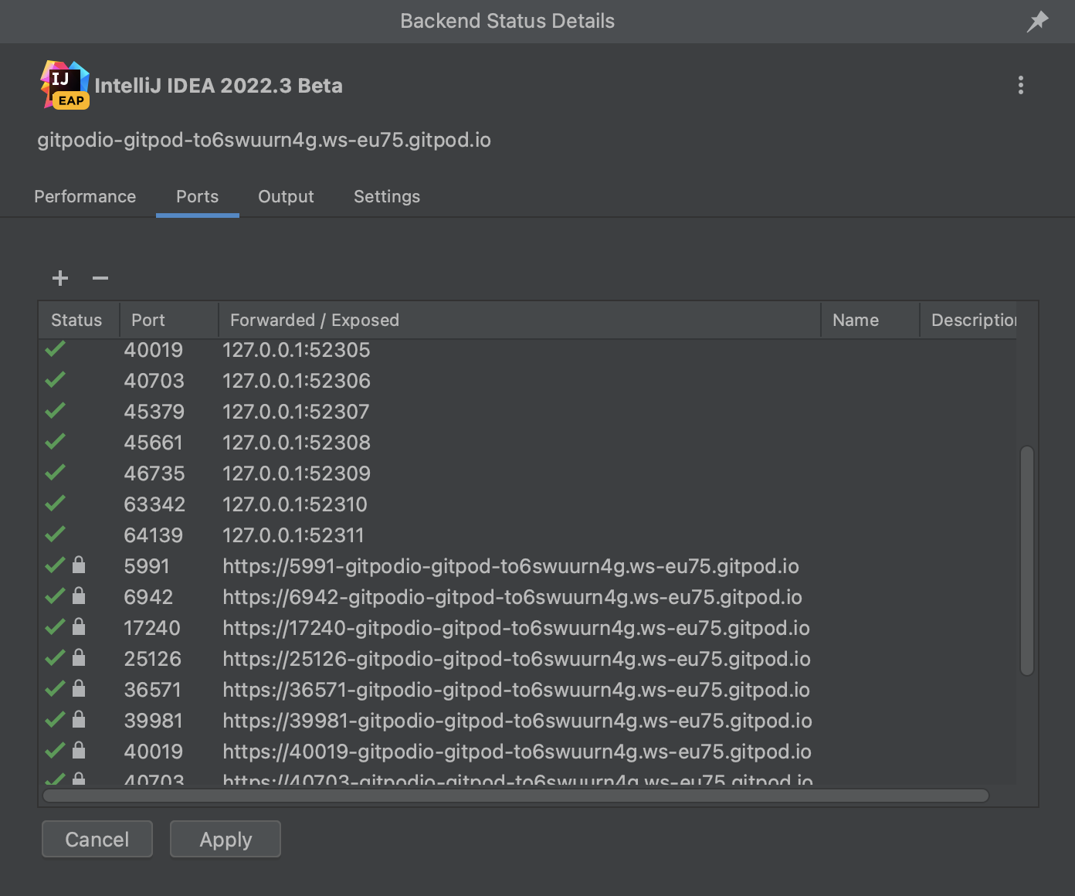Click the green checkmark for port 63342
The image size is (1075, 896).
(x=55, y=504)
